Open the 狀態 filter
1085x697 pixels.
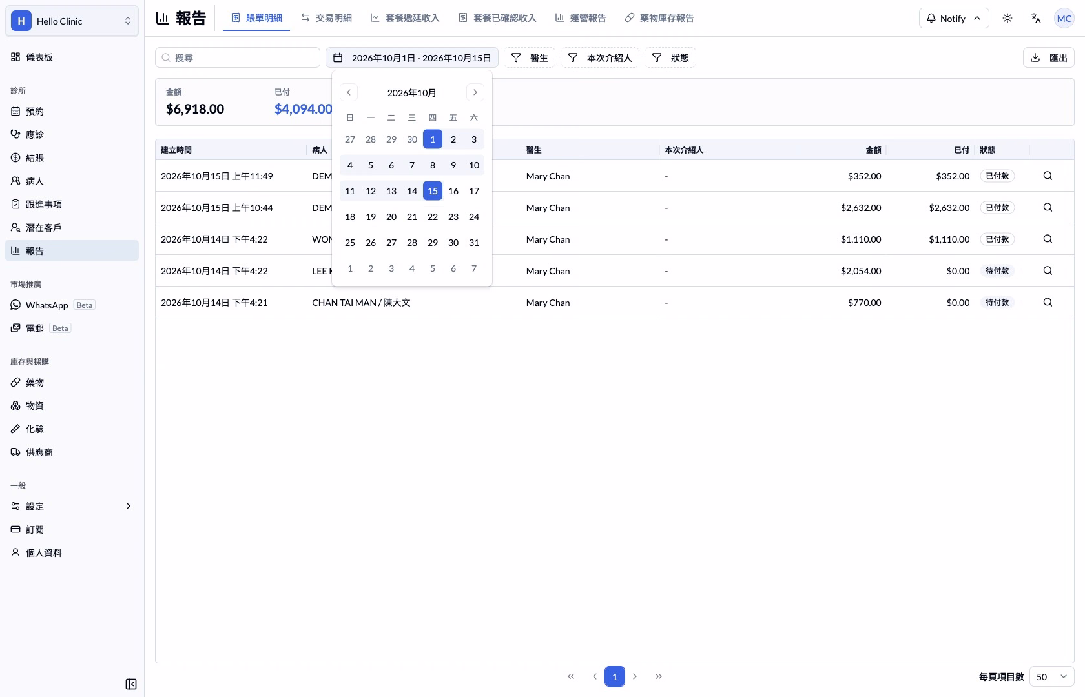pyautogui.click(x=670, y=57)
